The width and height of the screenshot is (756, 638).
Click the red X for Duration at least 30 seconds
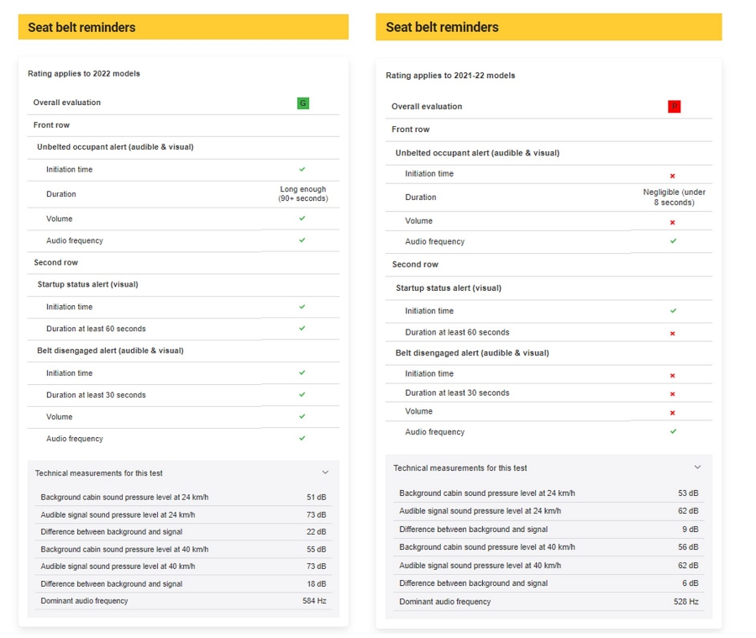tap(673, 394)
